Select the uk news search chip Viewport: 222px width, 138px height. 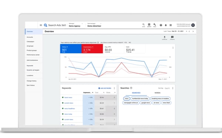[156, 103]
